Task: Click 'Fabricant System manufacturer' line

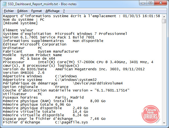Action: 41,51
